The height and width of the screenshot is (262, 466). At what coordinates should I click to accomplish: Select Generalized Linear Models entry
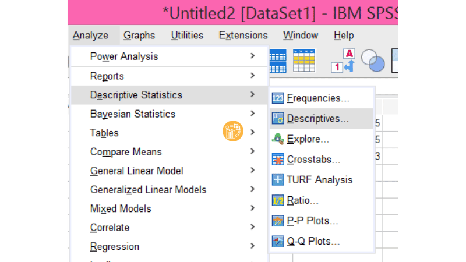[170, 190]
